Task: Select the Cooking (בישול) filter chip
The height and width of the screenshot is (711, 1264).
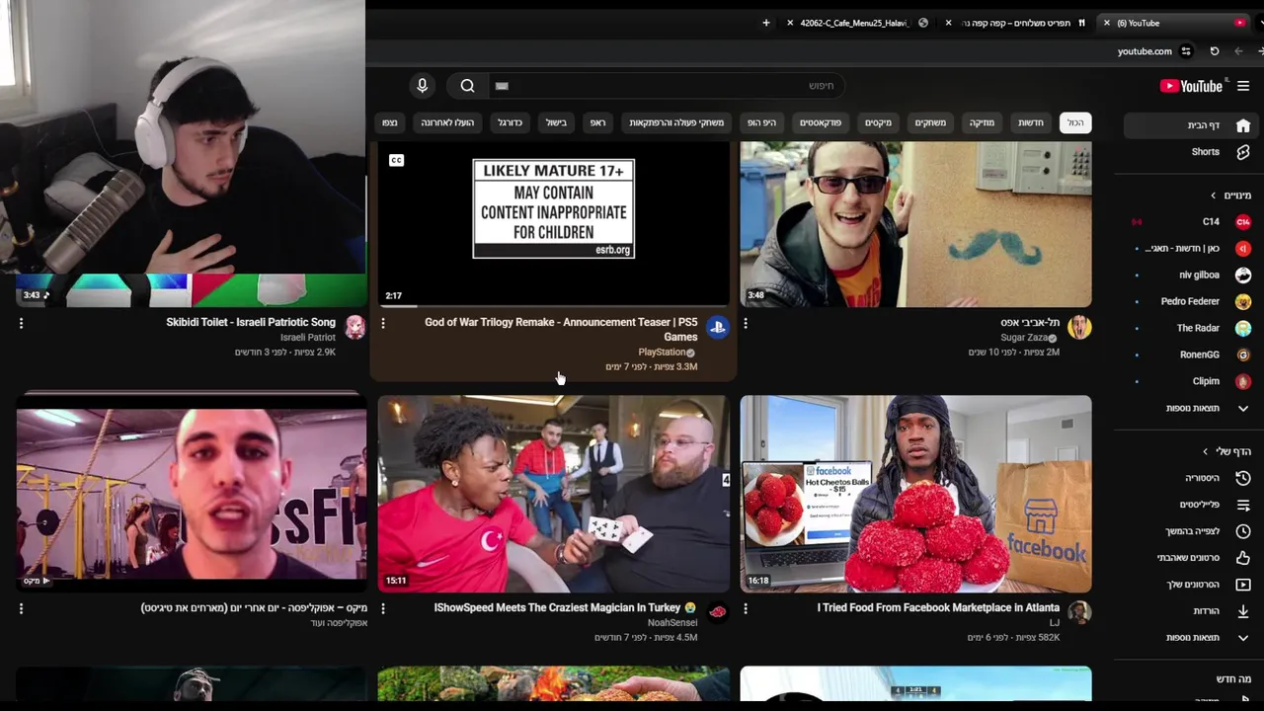Action: point(557,122)
